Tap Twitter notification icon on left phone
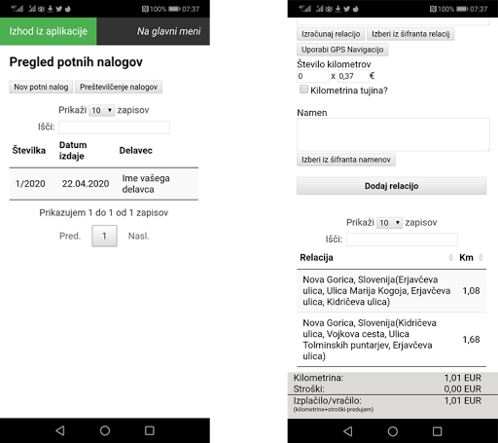Viewport: 498px width, 443px height. click(58, 9)
